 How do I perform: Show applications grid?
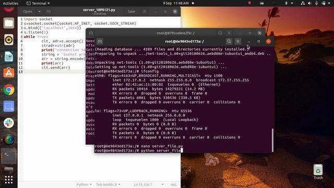[9, 180]
